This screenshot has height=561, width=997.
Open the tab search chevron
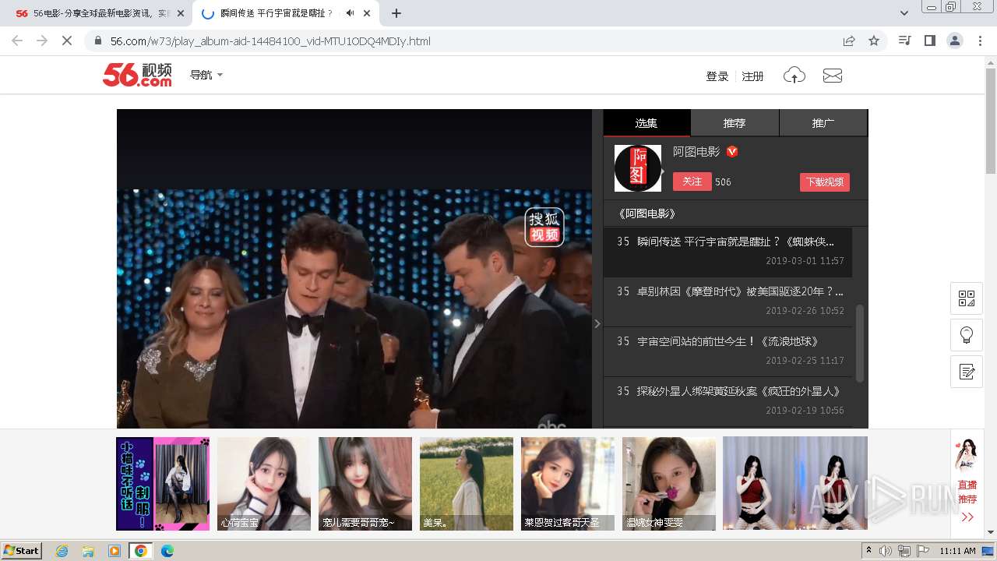click(904, 13)
